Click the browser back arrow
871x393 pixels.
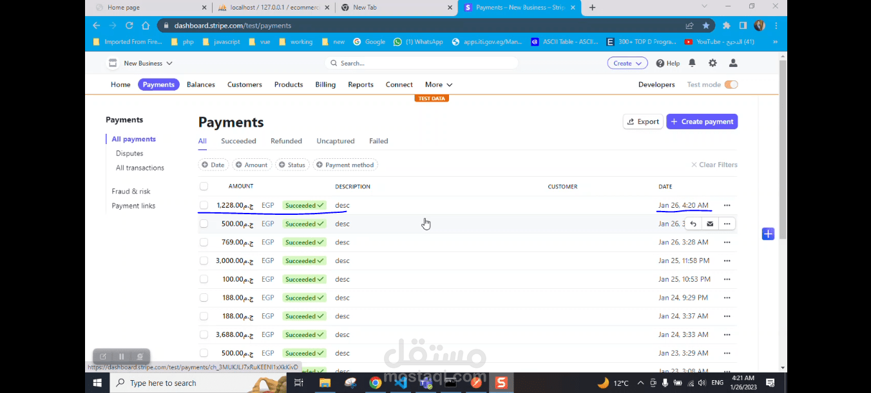click(x=96, y=26)
